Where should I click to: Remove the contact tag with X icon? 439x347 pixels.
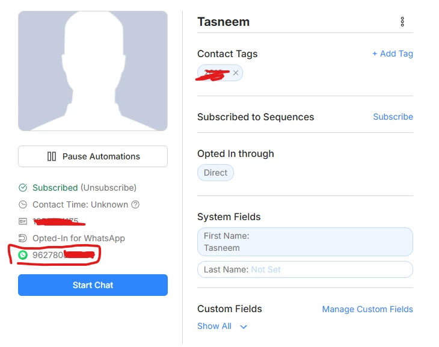pyautogui.click(x=236, y=73)
